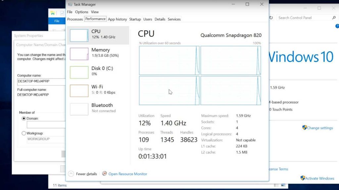This screenshot has width=339, height=190.
Task: Click the details view button in Explorer status bar
Action: tap(276, 185)
